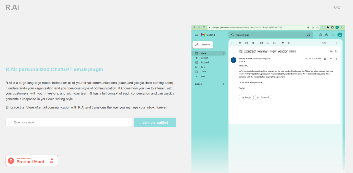Click the Gmail hamburger main menu icon
353x173 pixels.
[196, 35]
